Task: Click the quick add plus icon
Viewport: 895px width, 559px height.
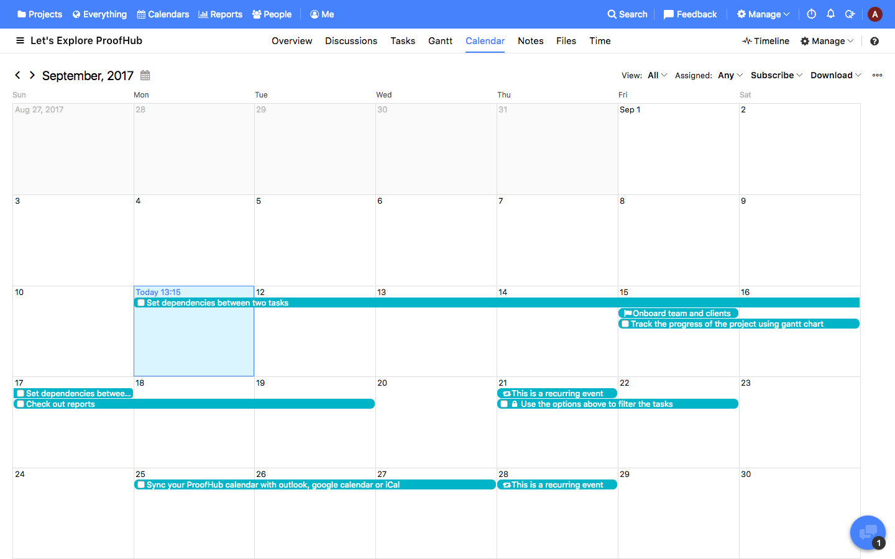Action: pos(850,14)
